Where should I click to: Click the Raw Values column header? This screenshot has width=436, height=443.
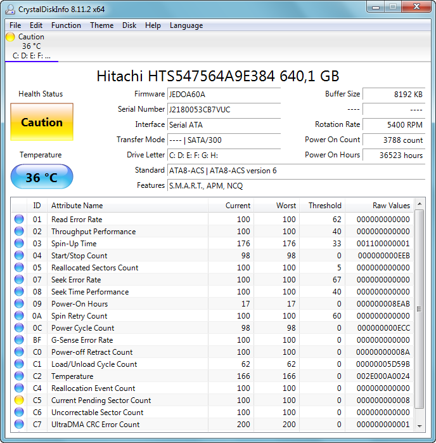tap(380, 206)
